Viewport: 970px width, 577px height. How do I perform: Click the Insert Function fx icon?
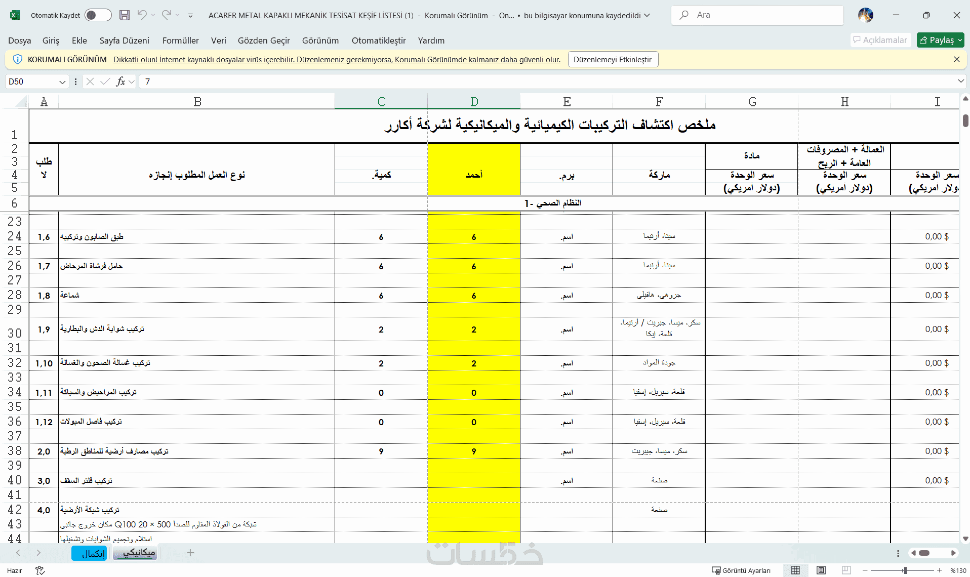tap(120, 81)
